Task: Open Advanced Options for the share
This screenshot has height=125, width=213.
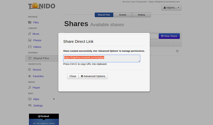Action: point(93,76)
